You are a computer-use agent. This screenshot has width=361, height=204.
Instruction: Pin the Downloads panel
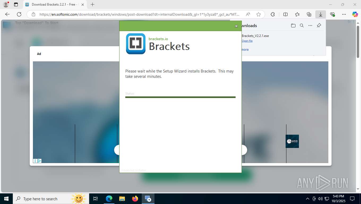click(319, 25)
